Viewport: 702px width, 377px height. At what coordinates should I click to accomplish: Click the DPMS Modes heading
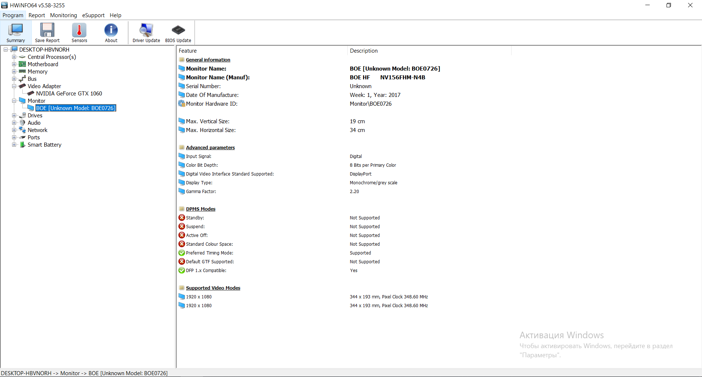tap(201, 209)
